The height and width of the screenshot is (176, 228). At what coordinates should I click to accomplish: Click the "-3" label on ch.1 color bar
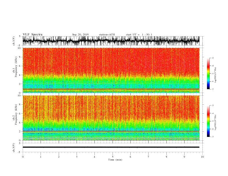pyautogui.click(x=212, y=58)
